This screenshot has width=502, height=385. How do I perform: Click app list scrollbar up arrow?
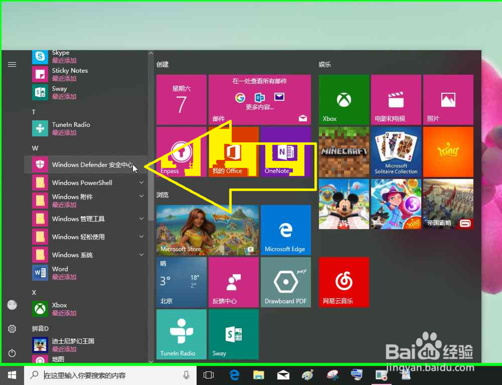pyautogui.click(x=151, y=53)
